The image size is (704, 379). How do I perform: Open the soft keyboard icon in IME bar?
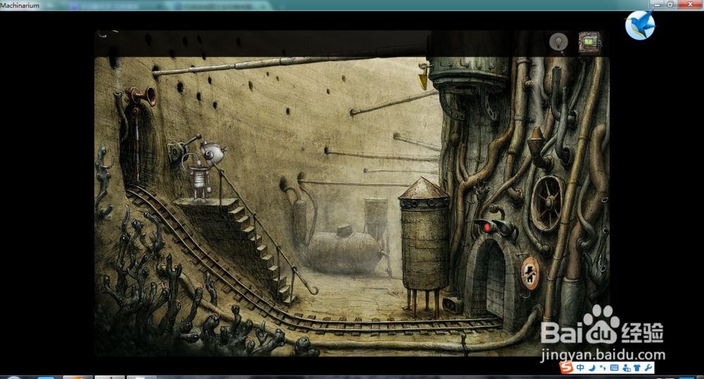click(614, 368)
